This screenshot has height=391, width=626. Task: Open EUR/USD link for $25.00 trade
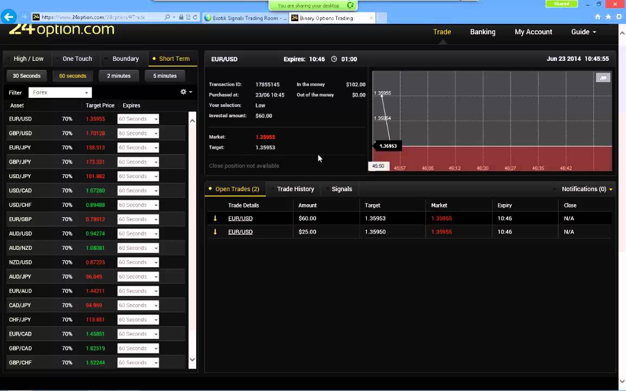[x=240, y=231]
